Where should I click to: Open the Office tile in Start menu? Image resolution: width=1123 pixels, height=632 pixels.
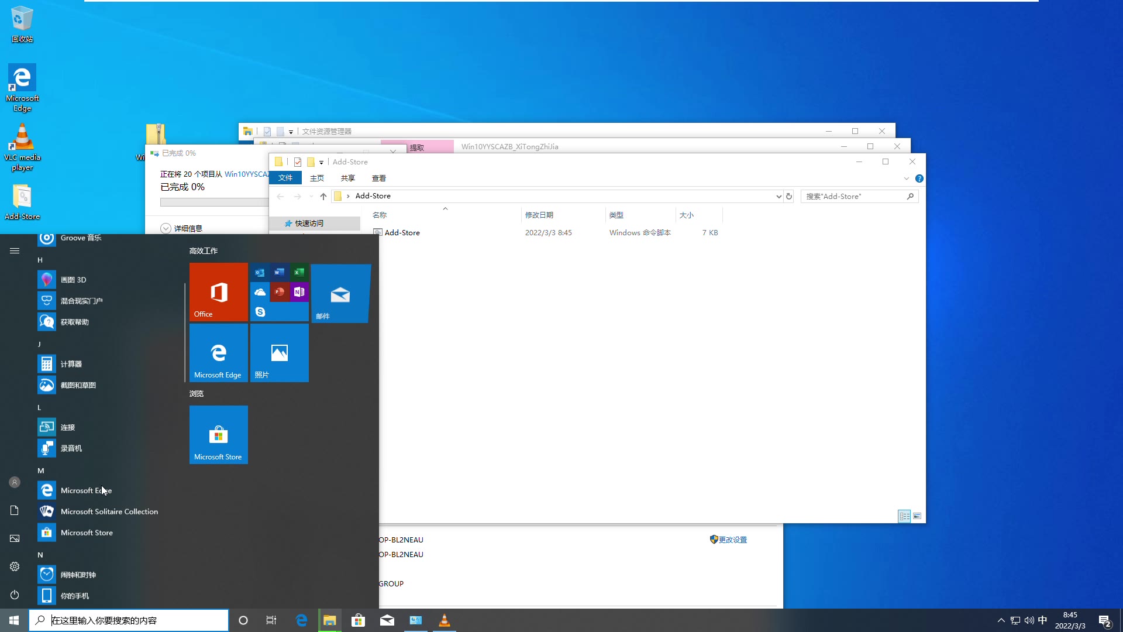click(219, 292)
